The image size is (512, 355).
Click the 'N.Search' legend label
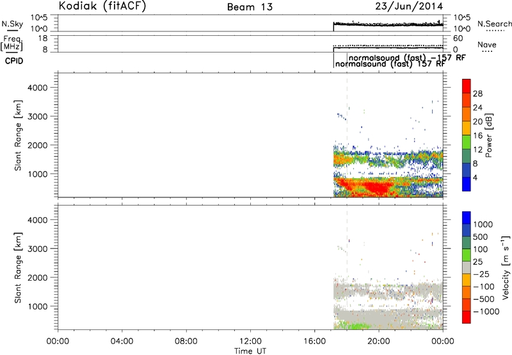pos(494,24)
